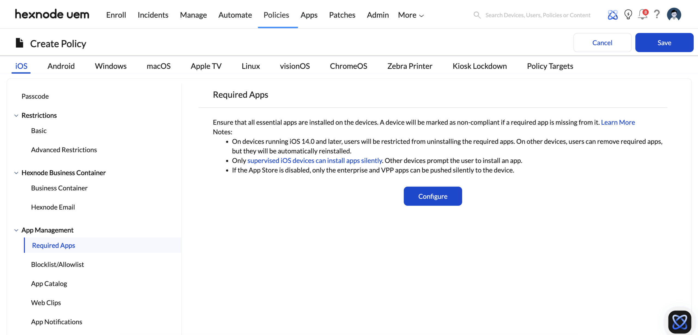
Task: Switch to the Windows tab
Action: coord(111,66)
